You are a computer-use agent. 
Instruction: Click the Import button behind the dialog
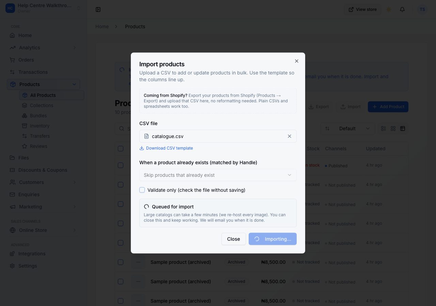coord(351,107)
